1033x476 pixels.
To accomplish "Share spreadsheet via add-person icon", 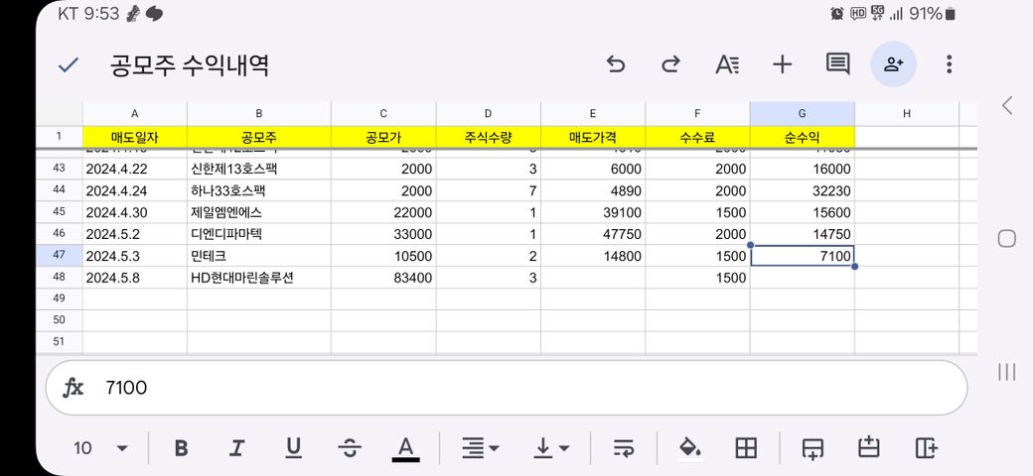I will tap(893, 65).
